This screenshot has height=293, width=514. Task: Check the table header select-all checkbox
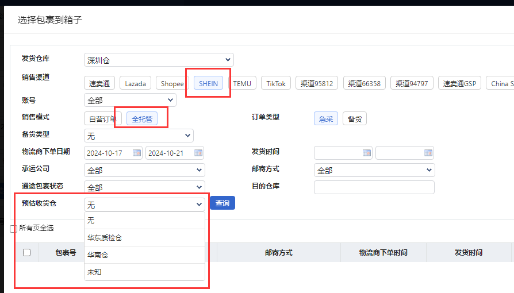[26, 252]
